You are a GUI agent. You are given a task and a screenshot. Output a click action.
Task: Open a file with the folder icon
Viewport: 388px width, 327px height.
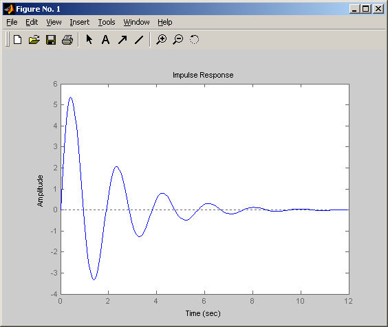point(34,40)
